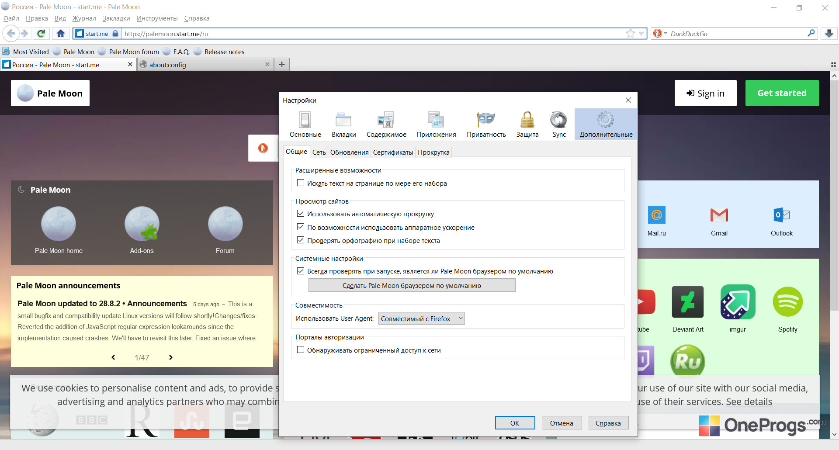
Task: Open the Приложения settings category
Action: click(x=436, y=124)
